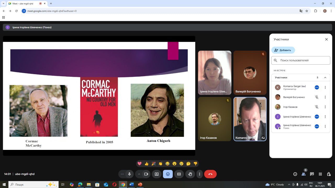Click the red leave call button
The height and width of the screenshot is (188, 335).
pos(210,174)
